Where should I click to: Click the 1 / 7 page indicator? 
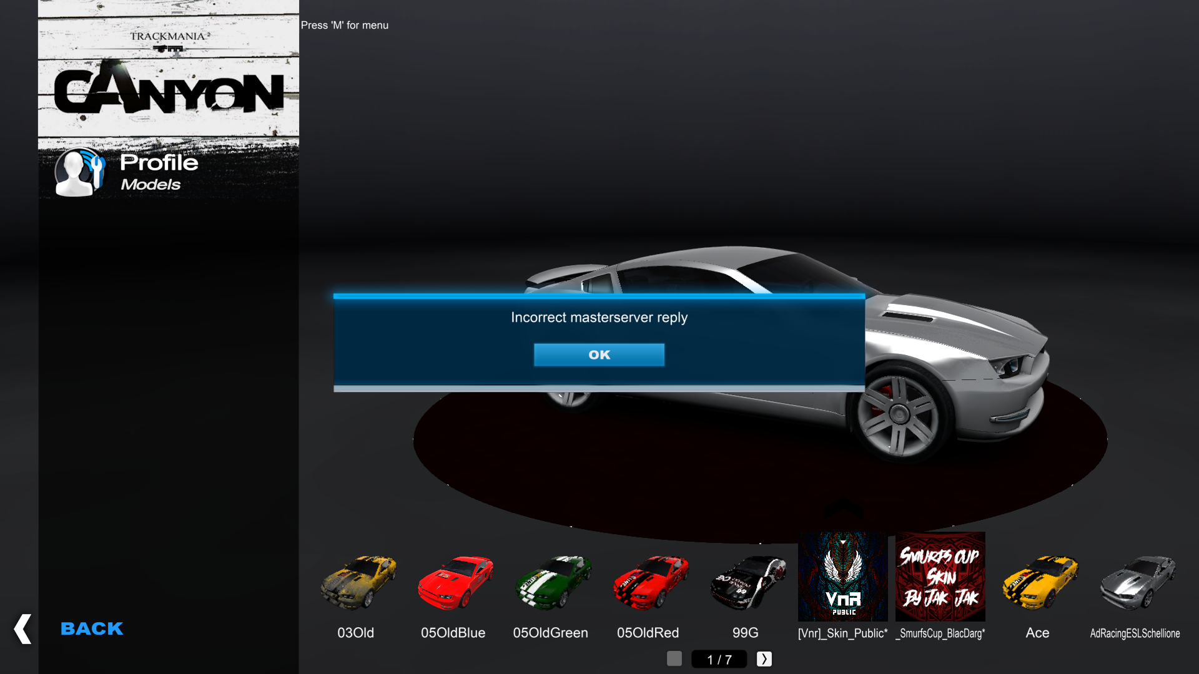tap(719, 660)
